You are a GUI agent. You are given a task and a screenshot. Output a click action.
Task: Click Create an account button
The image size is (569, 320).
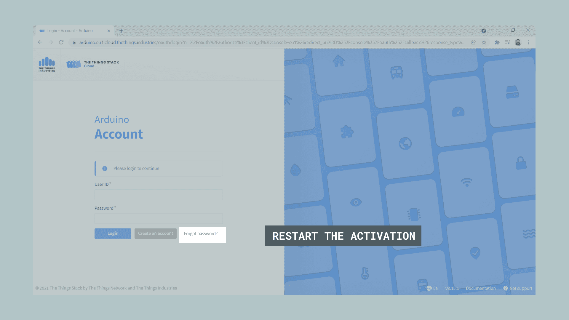coord(155,233)
